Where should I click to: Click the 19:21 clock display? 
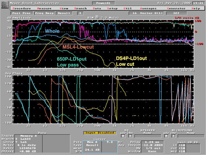tap(198, 3)
